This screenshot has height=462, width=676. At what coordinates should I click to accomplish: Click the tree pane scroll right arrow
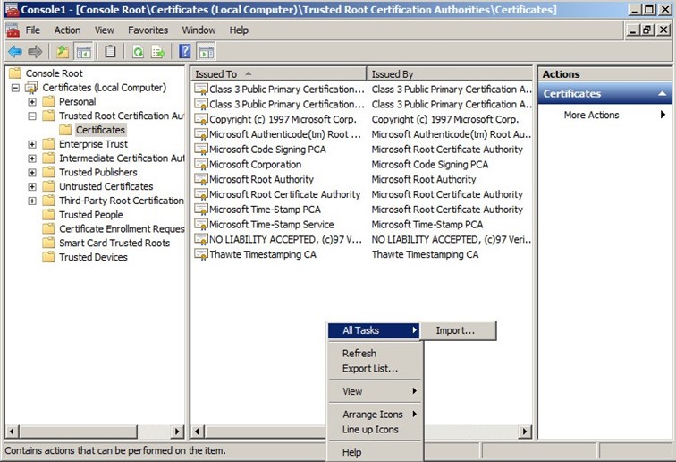177,431
